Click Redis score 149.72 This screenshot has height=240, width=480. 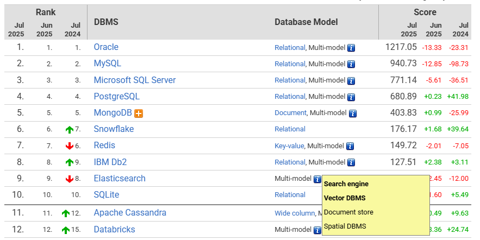point(403,145)
